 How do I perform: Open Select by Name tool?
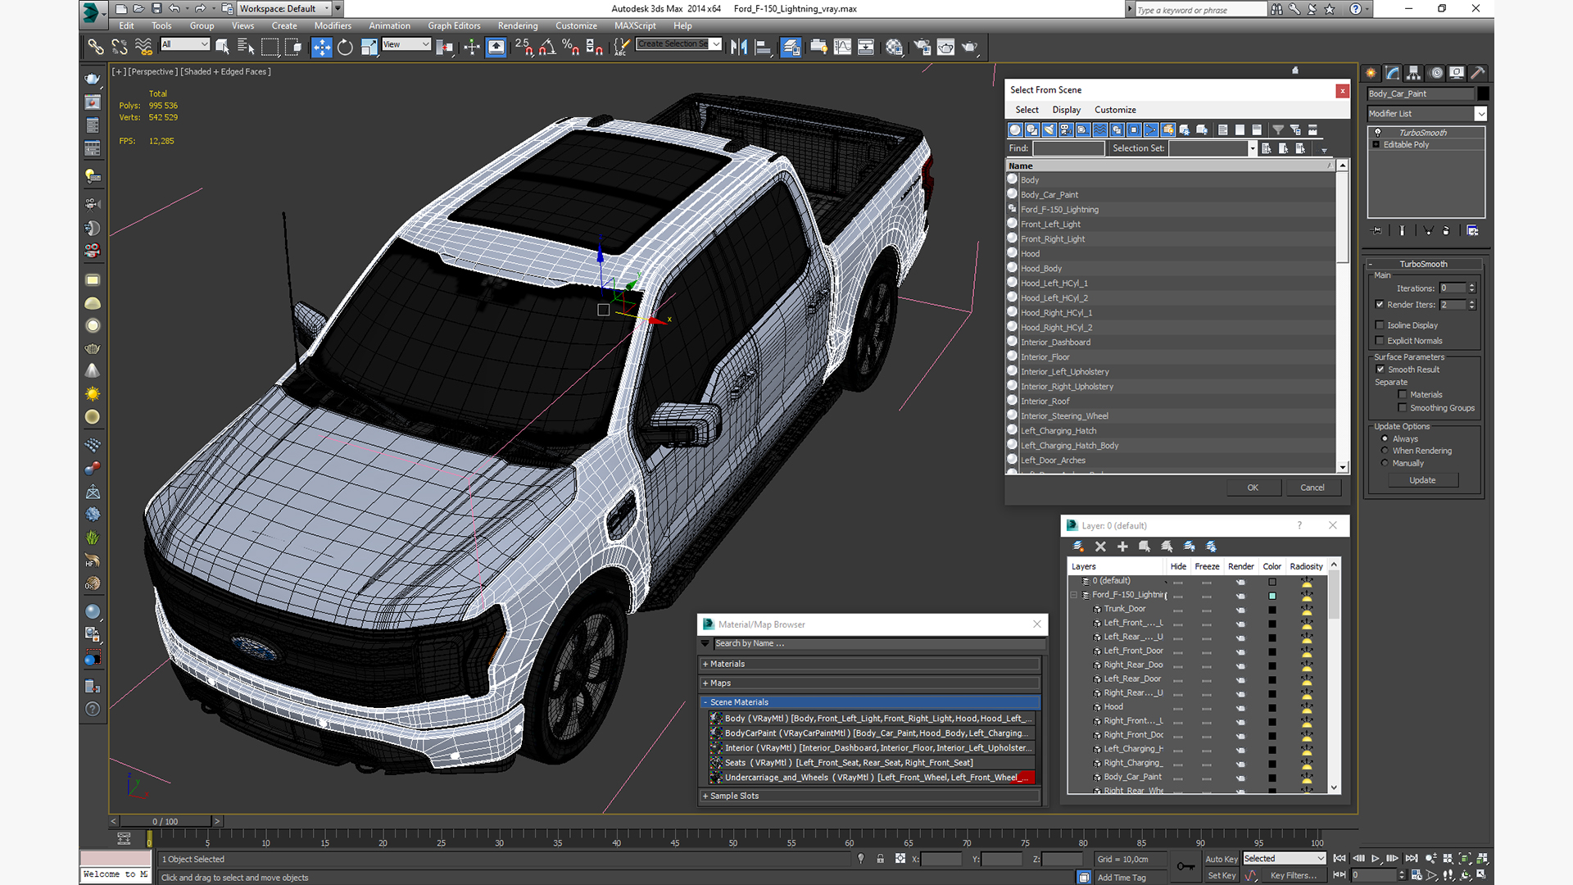coord(246,47)
